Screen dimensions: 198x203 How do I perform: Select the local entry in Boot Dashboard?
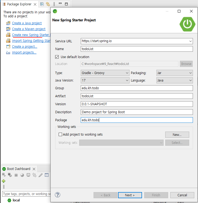pos(16,200)
